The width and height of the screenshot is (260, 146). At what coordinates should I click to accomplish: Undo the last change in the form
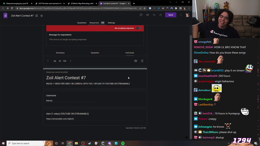(x=154, y=15)
